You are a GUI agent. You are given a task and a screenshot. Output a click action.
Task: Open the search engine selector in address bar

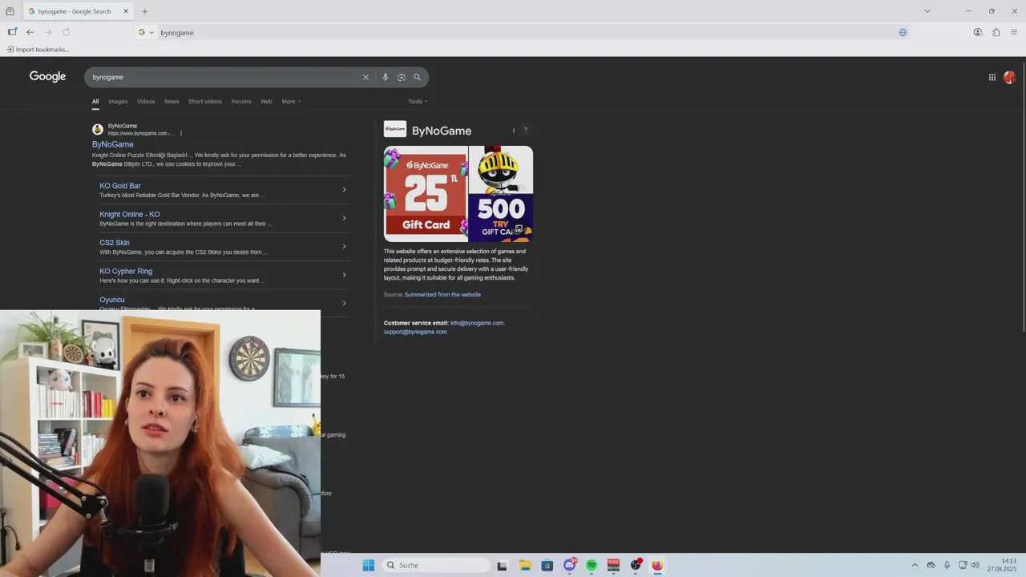pos(146,33)
